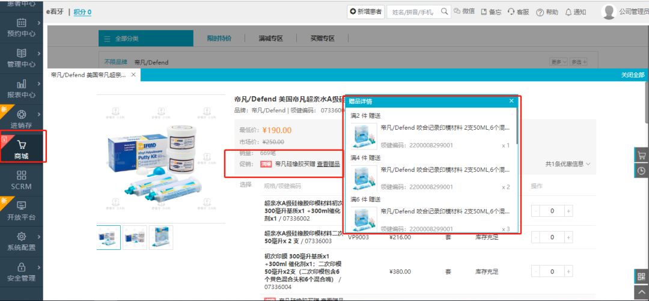
Task: Open 客服 customer service
Action: click(x=519, y=12)
